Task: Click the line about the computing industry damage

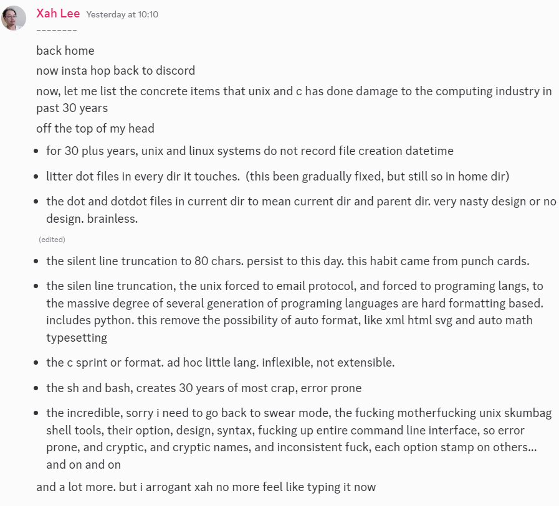Action: point(294,91)
